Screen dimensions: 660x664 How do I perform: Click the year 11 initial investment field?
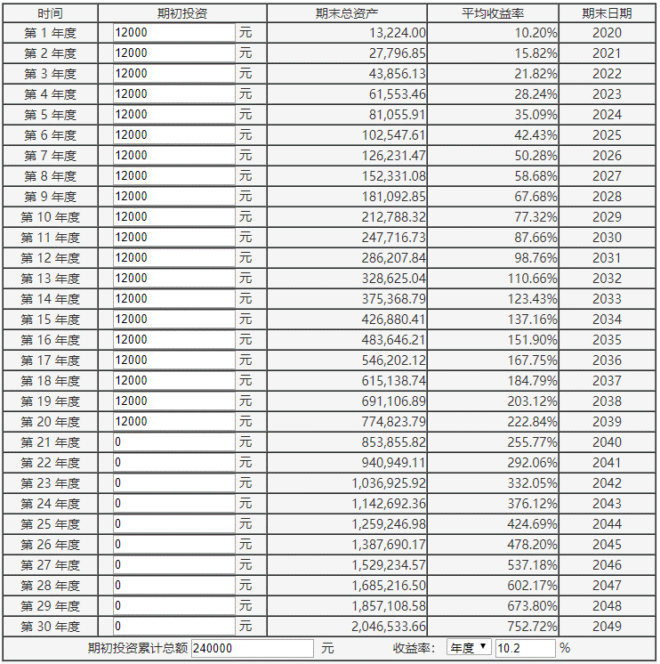pyautogui.click(x=173, y=237)
